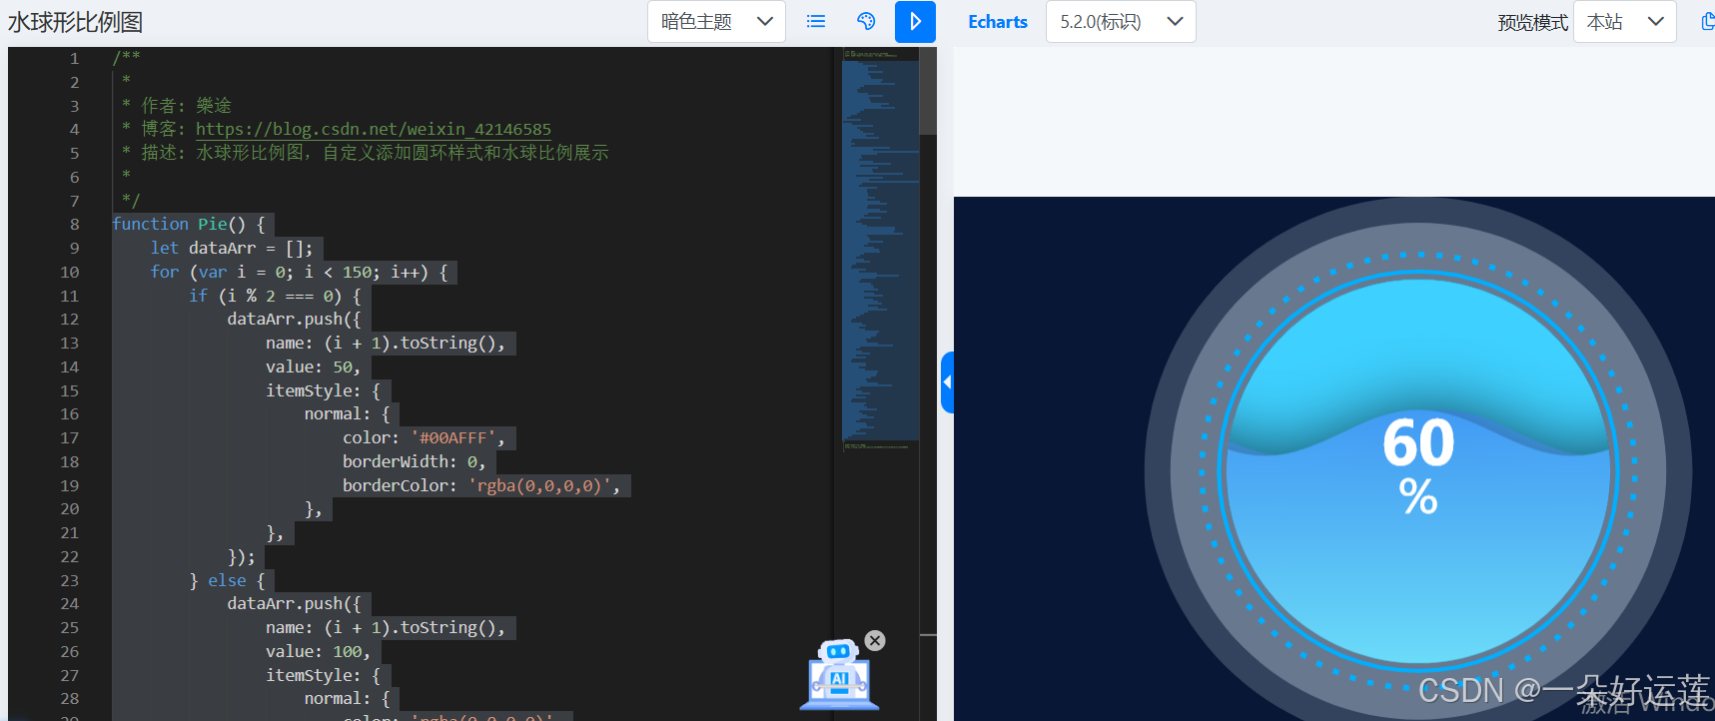Image resolution: width=1715 pixels, height=721 pixels.
Task: Click line number 8 in gutter
Action: click(x=74, y=225)
